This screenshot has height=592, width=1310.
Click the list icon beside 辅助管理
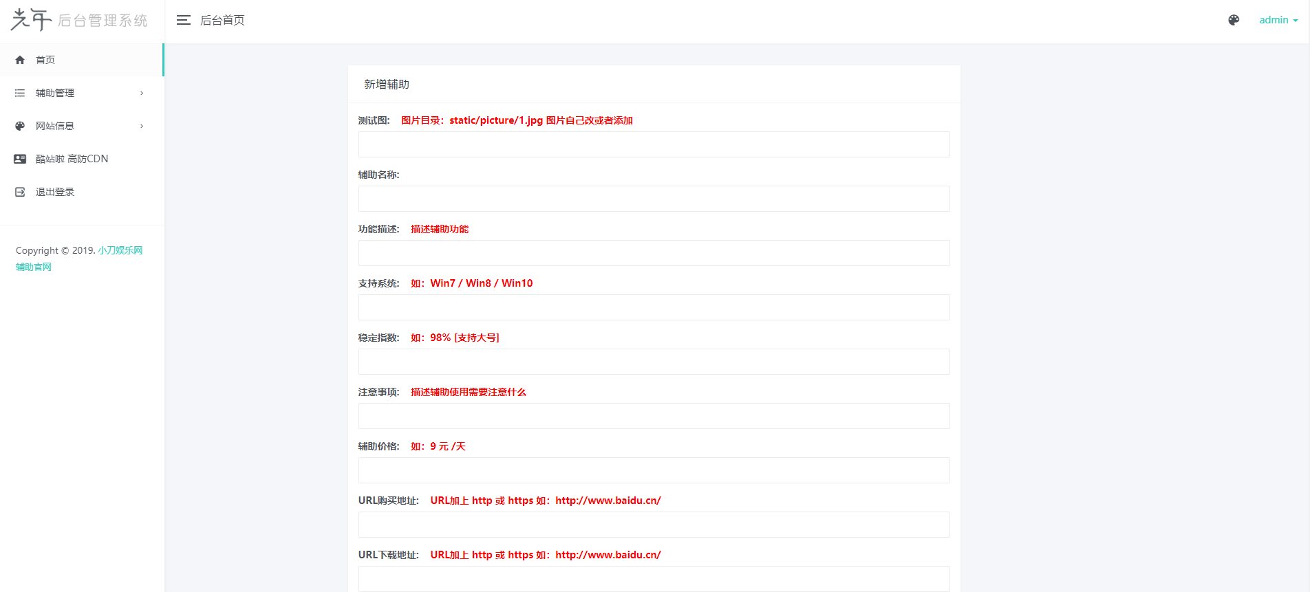coord(20,93)
